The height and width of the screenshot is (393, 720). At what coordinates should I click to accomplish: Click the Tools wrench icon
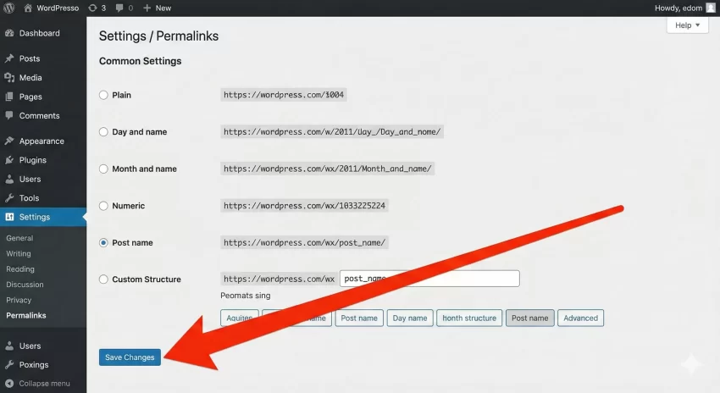9,198
